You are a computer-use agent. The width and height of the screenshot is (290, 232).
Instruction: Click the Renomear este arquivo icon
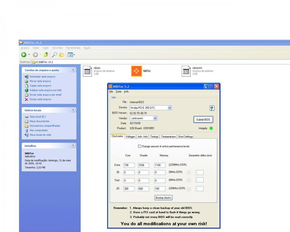pos(27,77)
